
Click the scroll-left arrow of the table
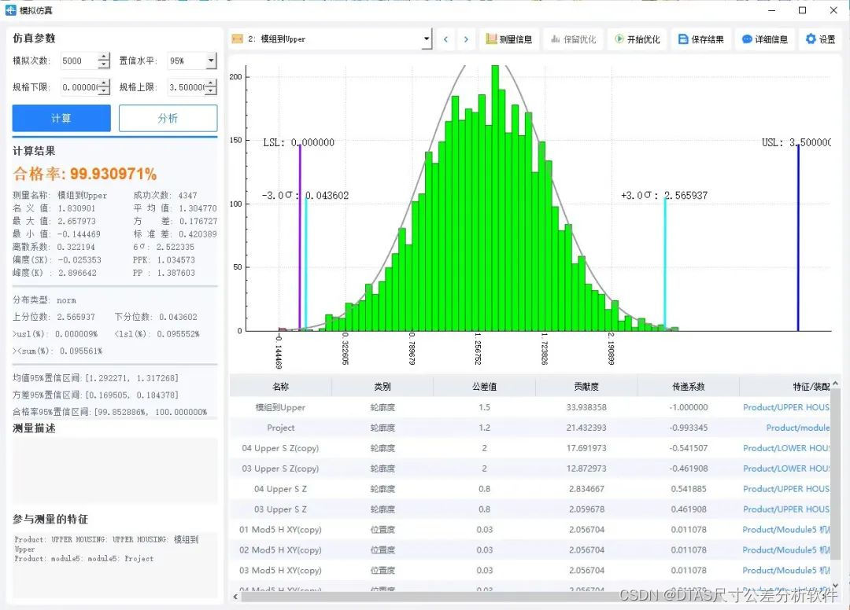coord(235,597)
